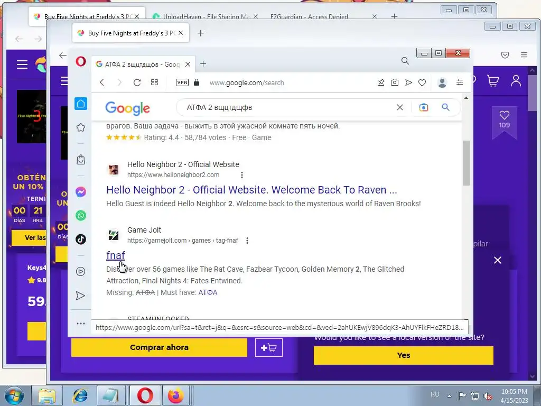
Task: Click Firefox taskbar icon
Action: click(x=175, y=395)
